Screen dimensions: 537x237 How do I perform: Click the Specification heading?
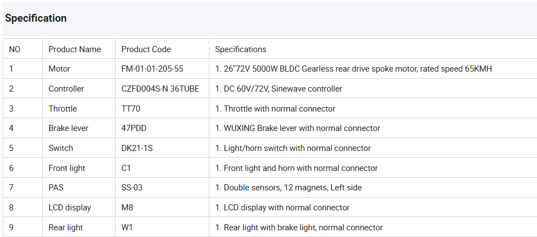[36, 18]
